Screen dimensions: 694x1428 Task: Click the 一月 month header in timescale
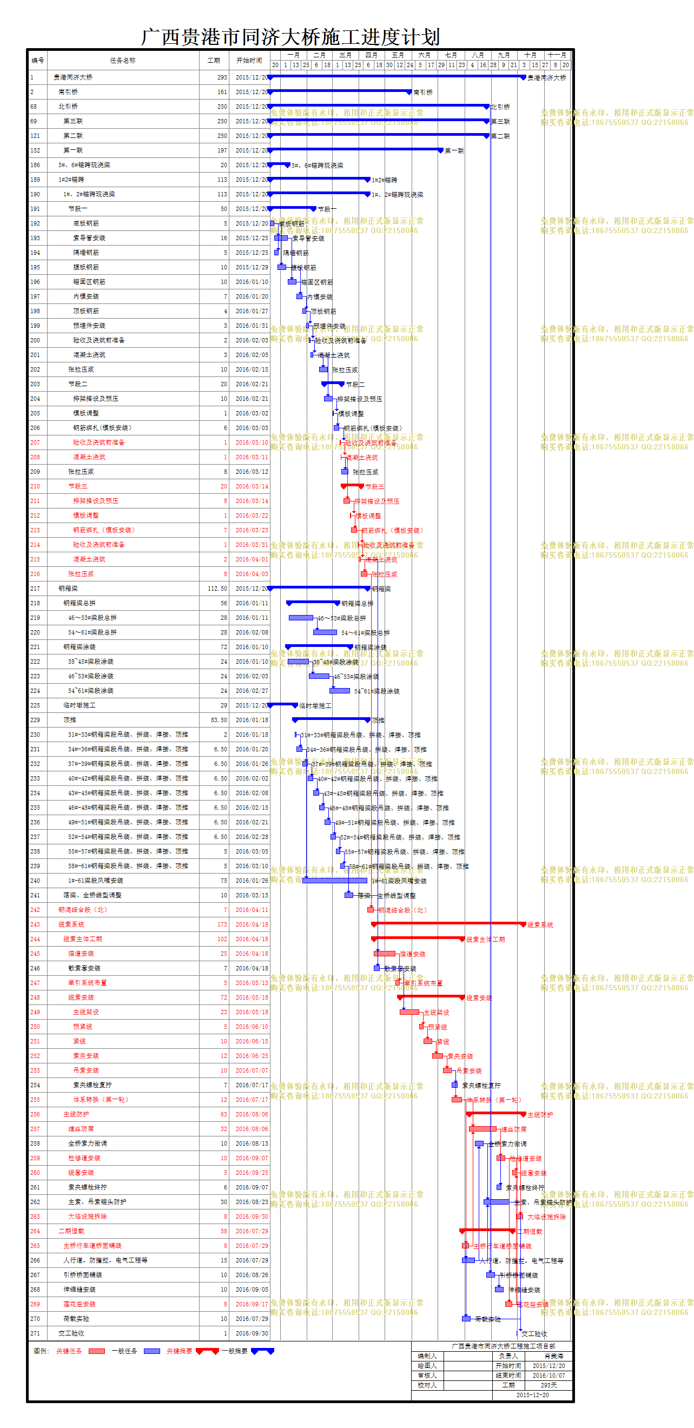coord(294,55)
